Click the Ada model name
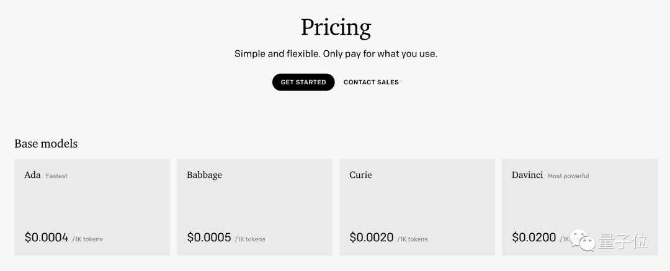670x271 pixels. pos(32,175)
